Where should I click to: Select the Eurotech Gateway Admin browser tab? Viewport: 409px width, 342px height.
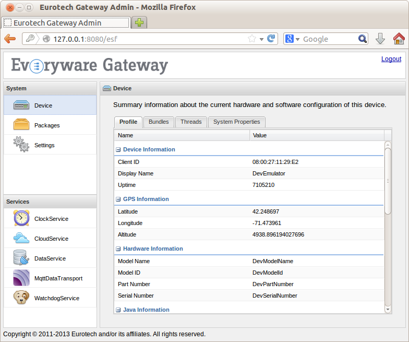click(x=66, y=23)
